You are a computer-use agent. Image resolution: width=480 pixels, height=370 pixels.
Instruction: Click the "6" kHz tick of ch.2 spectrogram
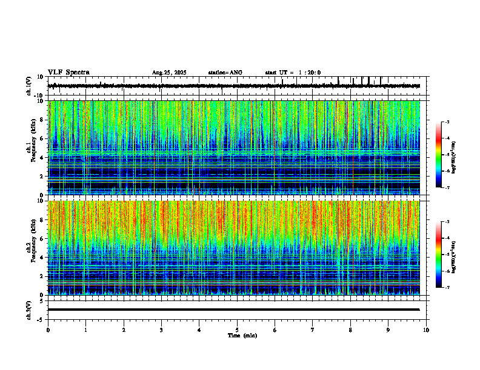point(42,239)
